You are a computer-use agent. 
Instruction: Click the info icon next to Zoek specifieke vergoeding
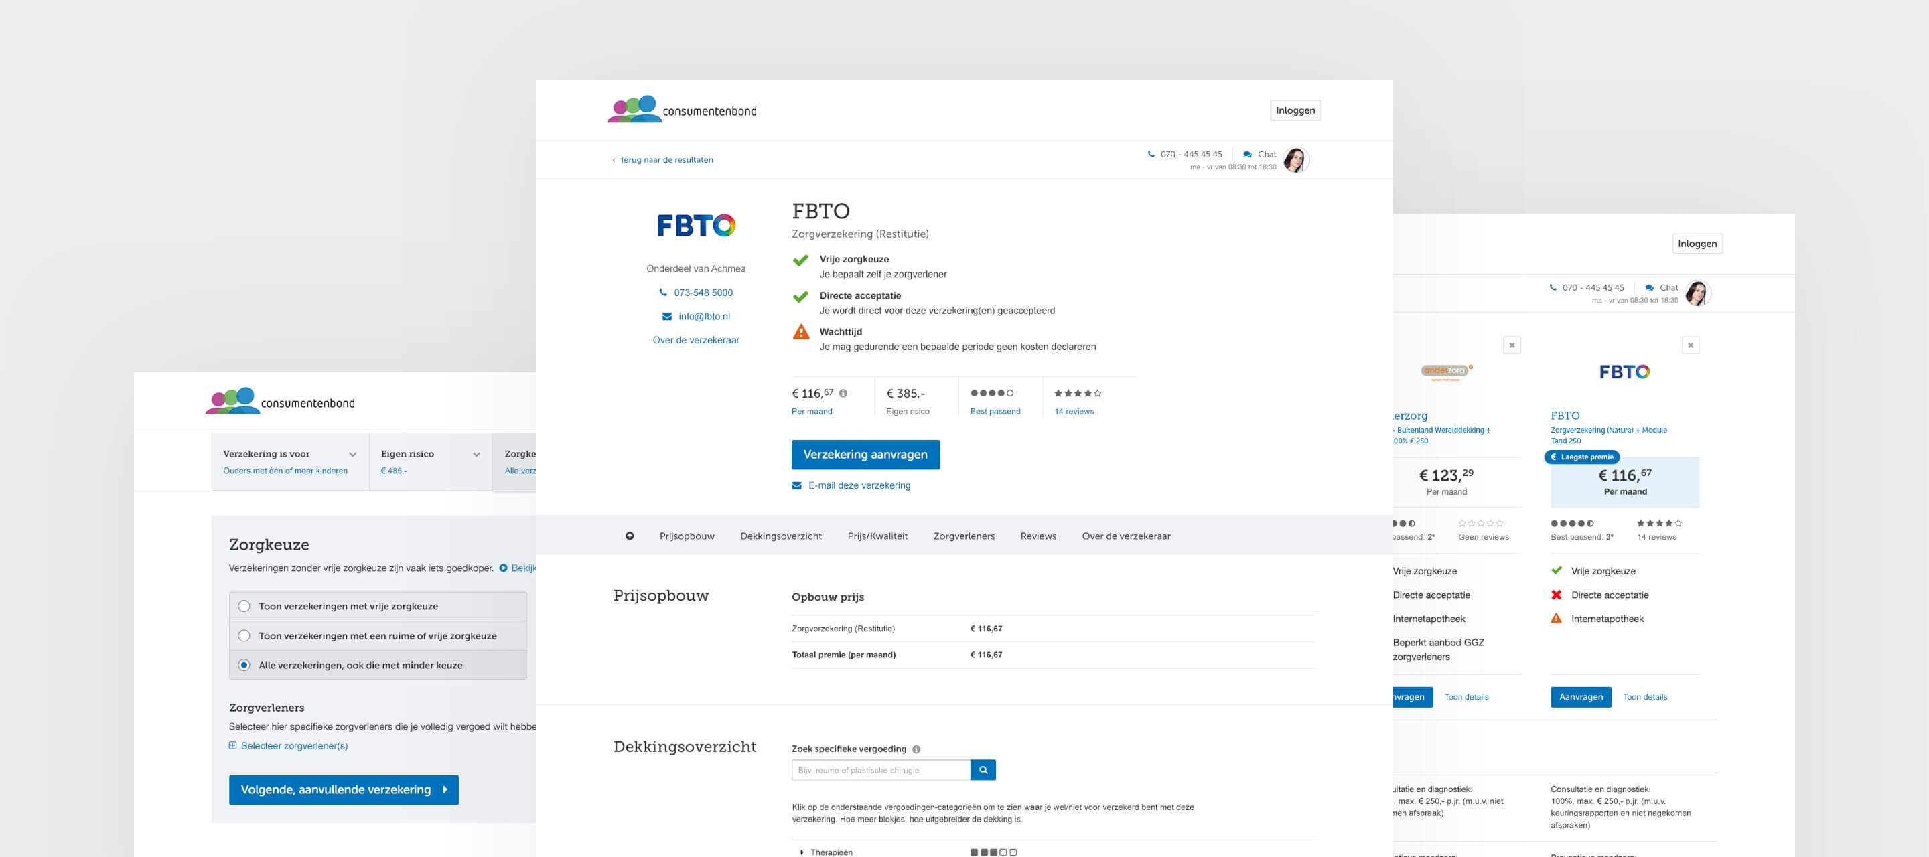[916, 749]
